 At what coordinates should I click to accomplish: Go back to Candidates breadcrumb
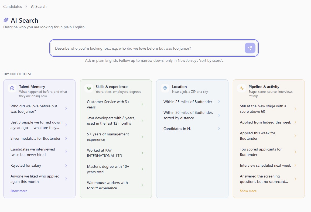pyautogui.click(x=12, y=6)
